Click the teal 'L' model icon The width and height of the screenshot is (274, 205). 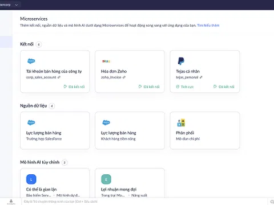coord(106,179)
